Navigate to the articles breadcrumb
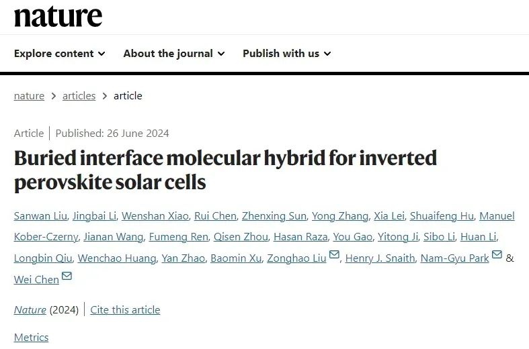529x349 pixels. (x=79, y=96)
